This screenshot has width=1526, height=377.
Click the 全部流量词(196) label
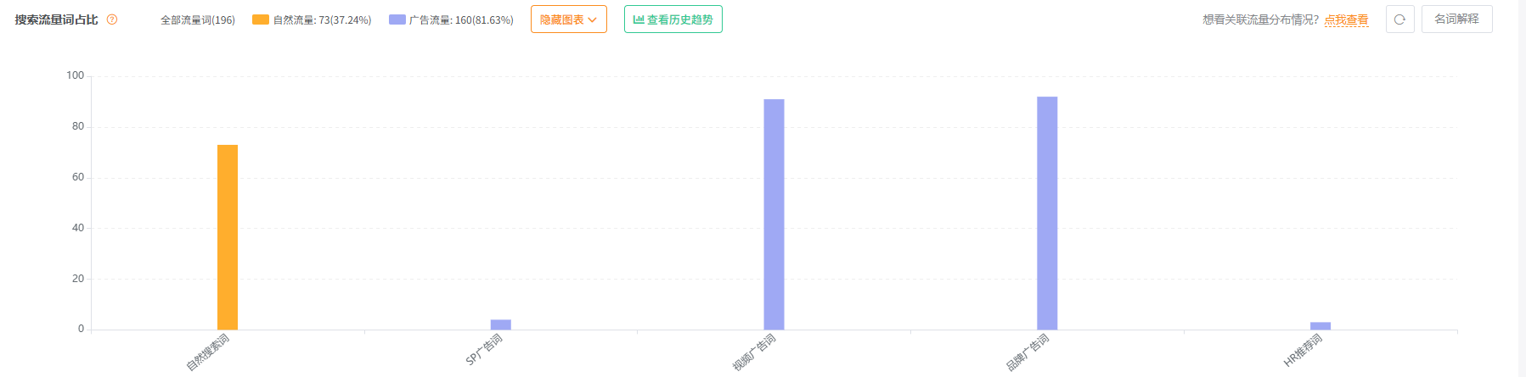pos(198,19)
